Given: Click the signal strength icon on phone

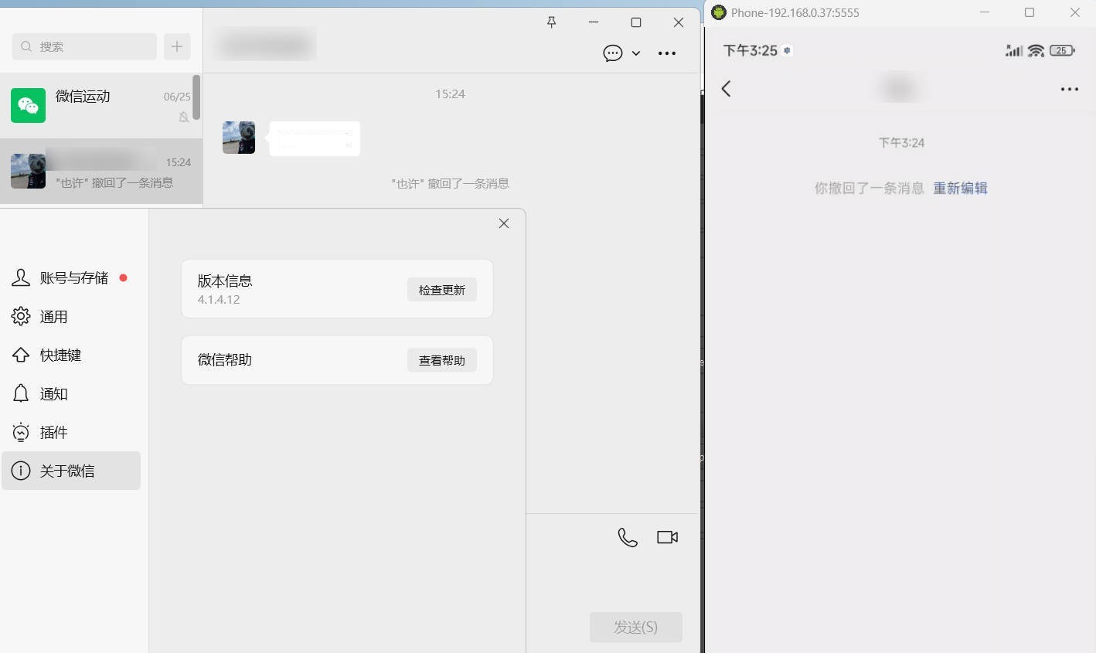Looking at the screenshot, I should [x=1014, y=51].
